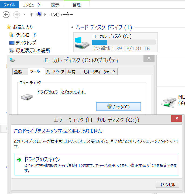Open the ファイル ribbon tab
The width and height of the screenshot is (185, 194).
click(9, 5)
